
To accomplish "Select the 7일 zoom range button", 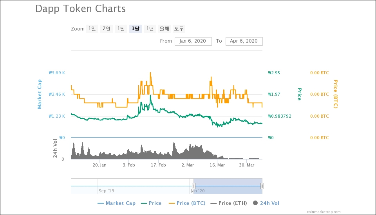I will (107, 29).
